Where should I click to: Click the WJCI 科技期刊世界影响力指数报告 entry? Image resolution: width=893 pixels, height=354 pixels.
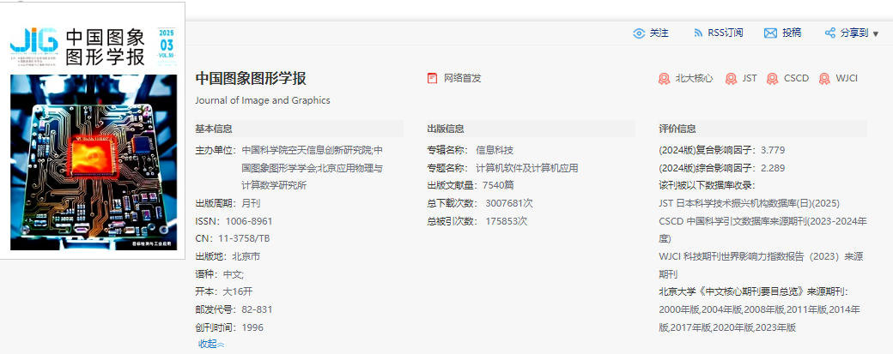(761, 266)
